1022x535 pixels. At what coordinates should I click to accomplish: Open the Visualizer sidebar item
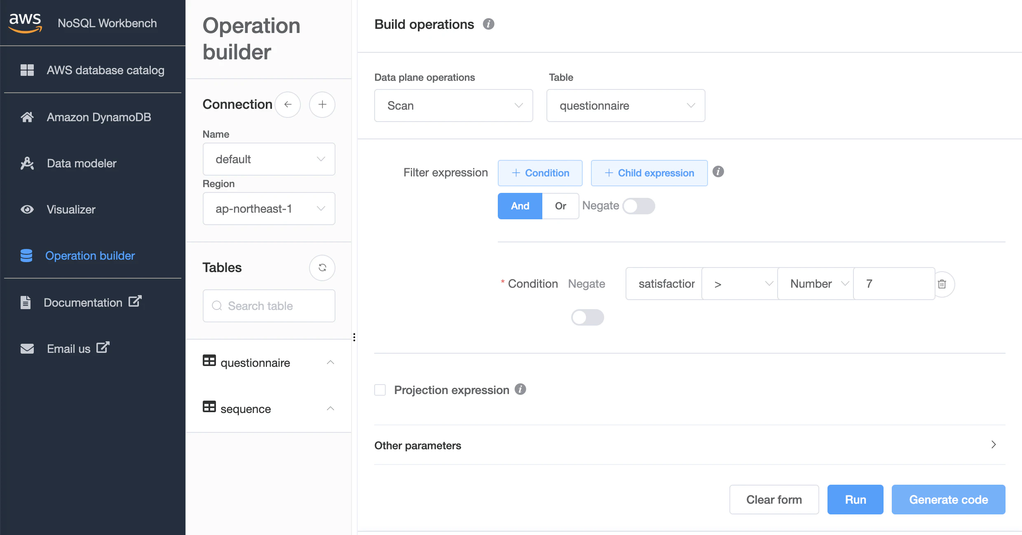[71, 209]
